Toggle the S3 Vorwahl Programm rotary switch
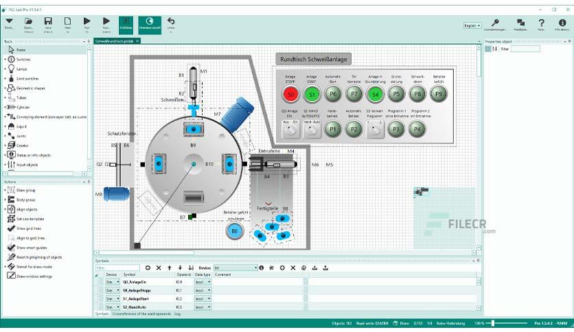 375,129
